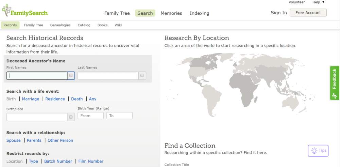Toggle exact match for Last Names

142,76
